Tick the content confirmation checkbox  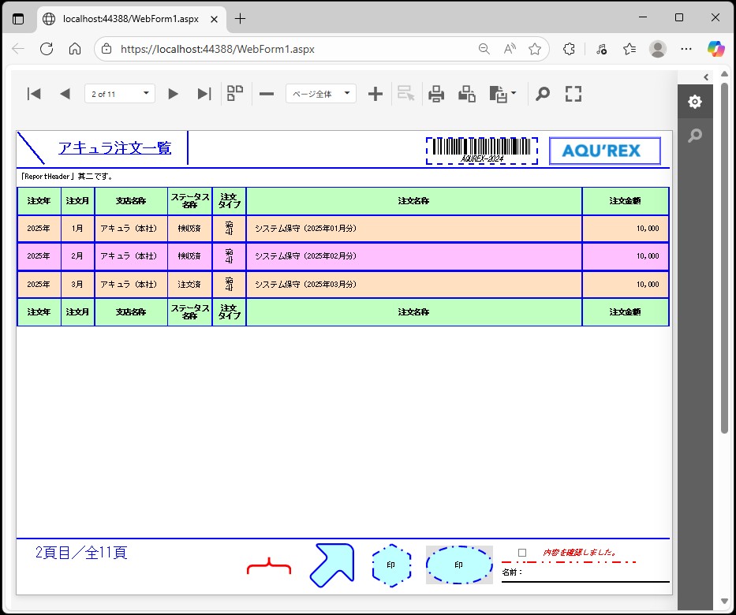[x=522, y=553]
